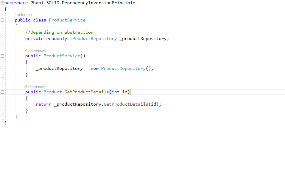This screenshot has height=182, width=285.
Task: Click the IProductRepository interface type name
Action: tap(93, 38)
